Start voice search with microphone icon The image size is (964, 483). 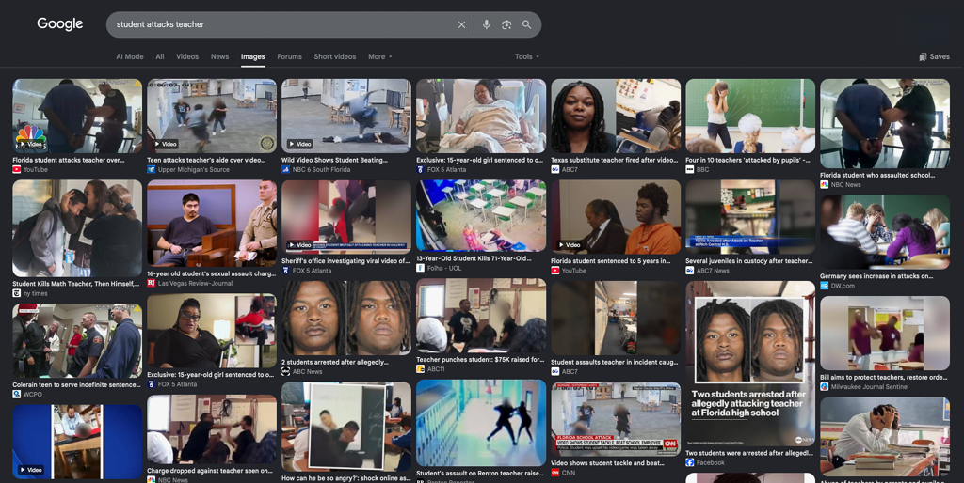click(x=487, y=24)
